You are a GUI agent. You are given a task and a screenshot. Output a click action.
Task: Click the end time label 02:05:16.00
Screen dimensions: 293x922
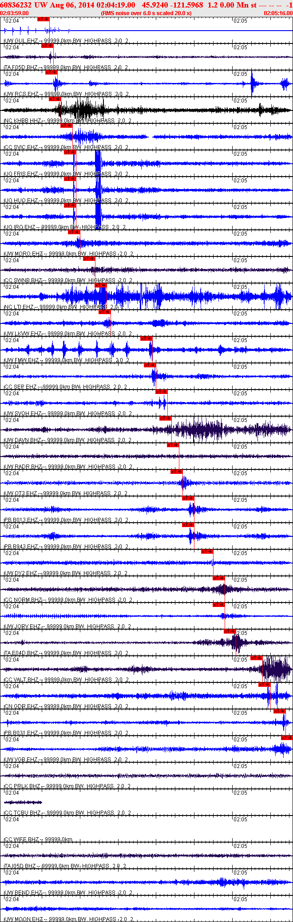(278, 13)
